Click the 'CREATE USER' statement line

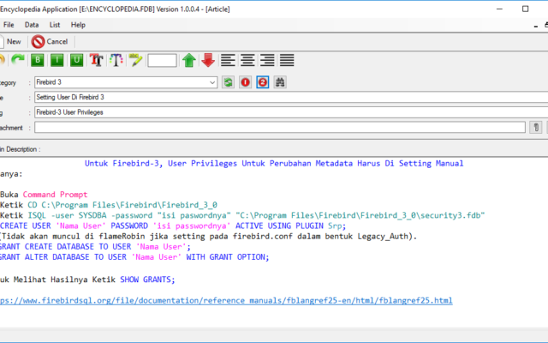tap(173, 226)
